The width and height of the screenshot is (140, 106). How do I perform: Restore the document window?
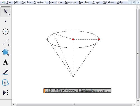[134, 3]
